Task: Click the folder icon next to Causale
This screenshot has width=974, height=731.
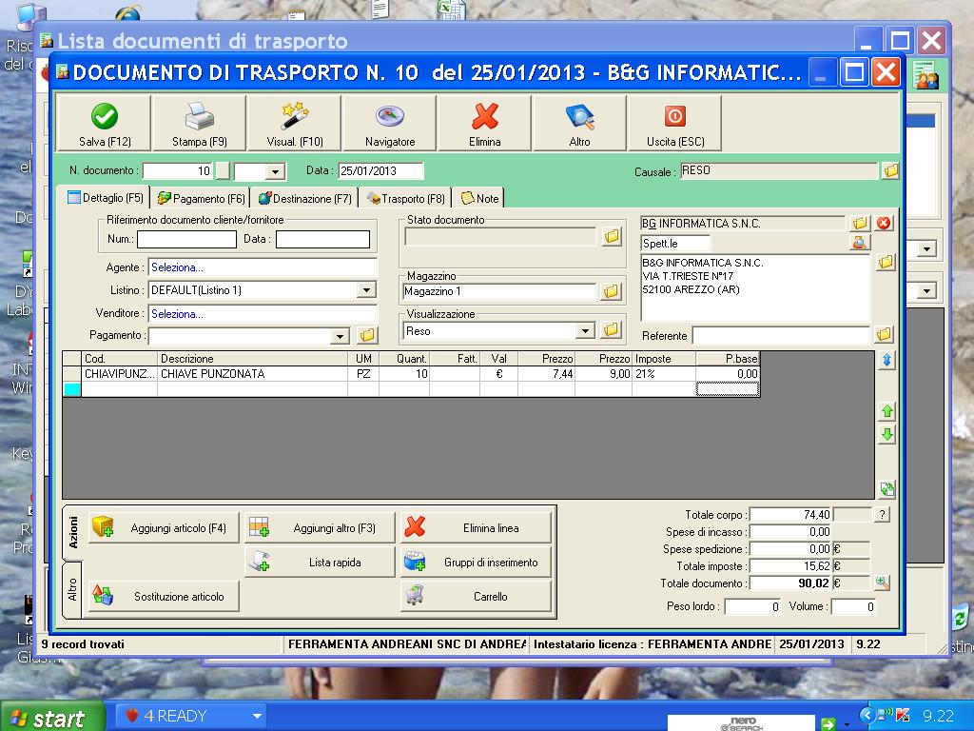Action: 890,171
